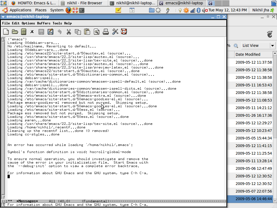Click the Date Modified column header
This screenshot has height=208, width=277.
[x=248, y=54]
